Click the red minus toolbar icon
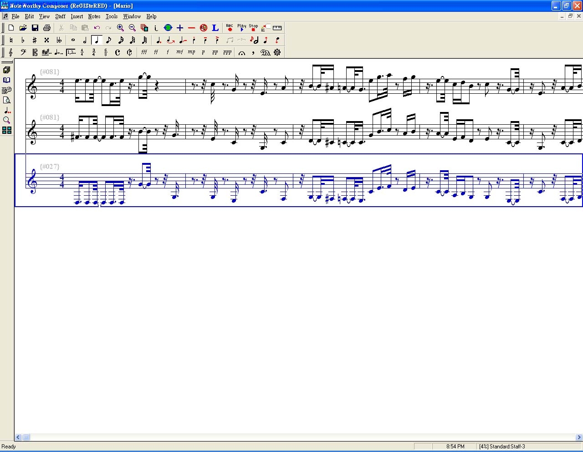The image size is (583, 452). pos(192,28)
